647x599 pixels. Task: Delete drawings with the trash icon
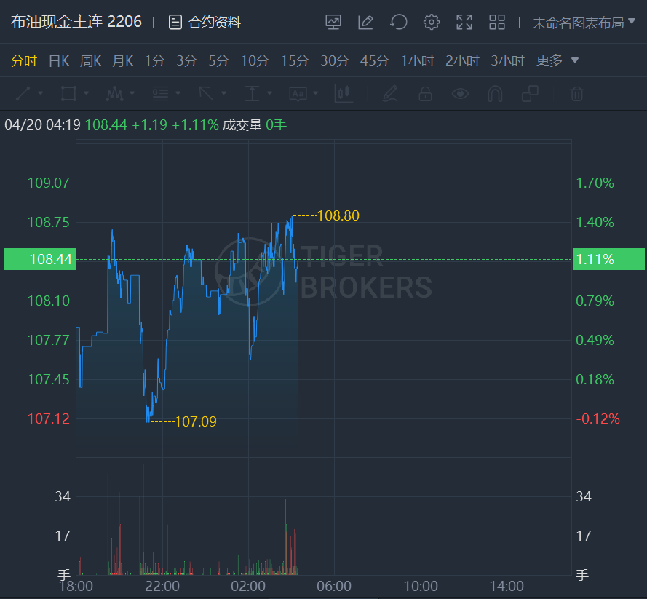coord(576,93)
